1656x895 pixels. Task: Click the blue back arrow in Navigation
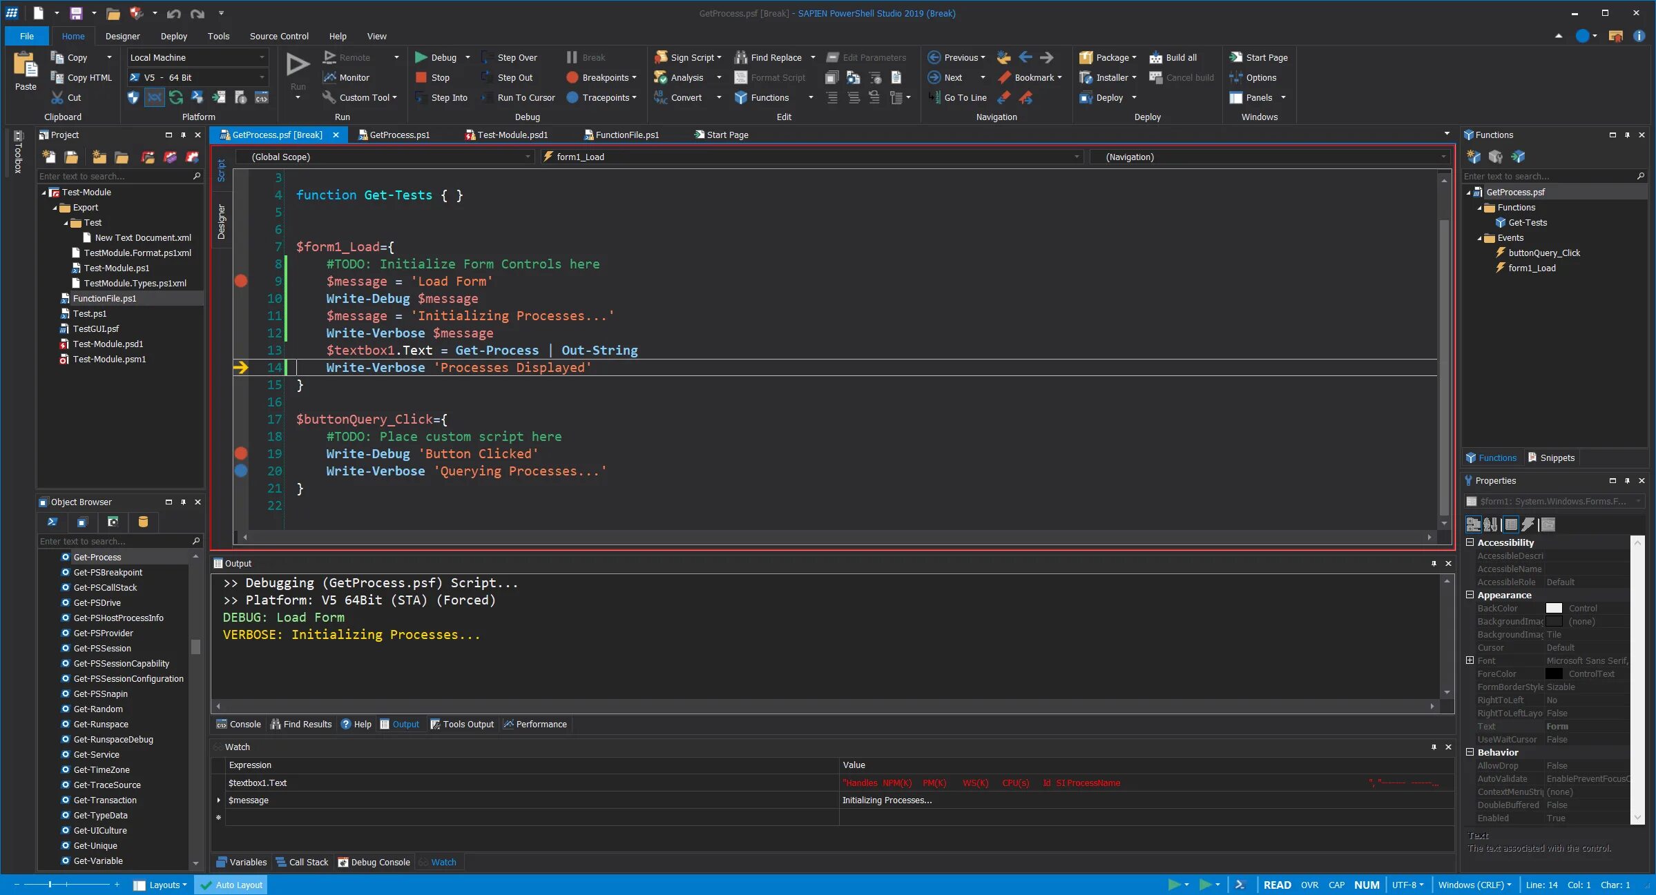point(1026,57)
